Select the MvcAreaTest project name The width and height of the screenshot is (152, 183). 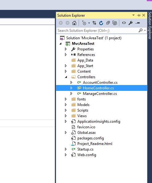coord(83,44)
